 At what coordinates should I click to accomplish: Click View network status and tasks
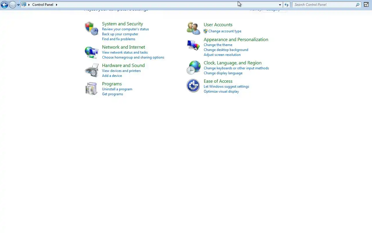pos(125,52)
